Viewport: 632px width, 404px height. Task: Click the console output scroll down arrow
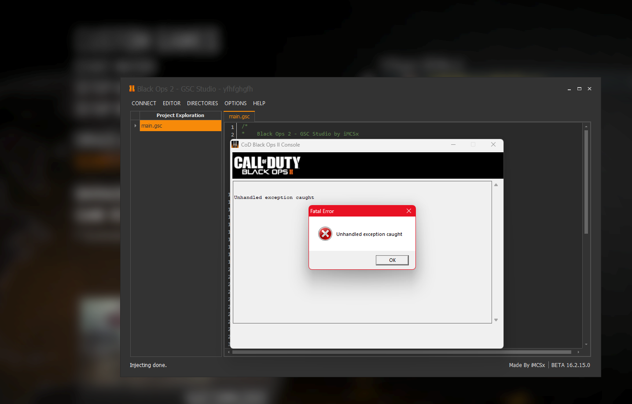coord(496,320)
